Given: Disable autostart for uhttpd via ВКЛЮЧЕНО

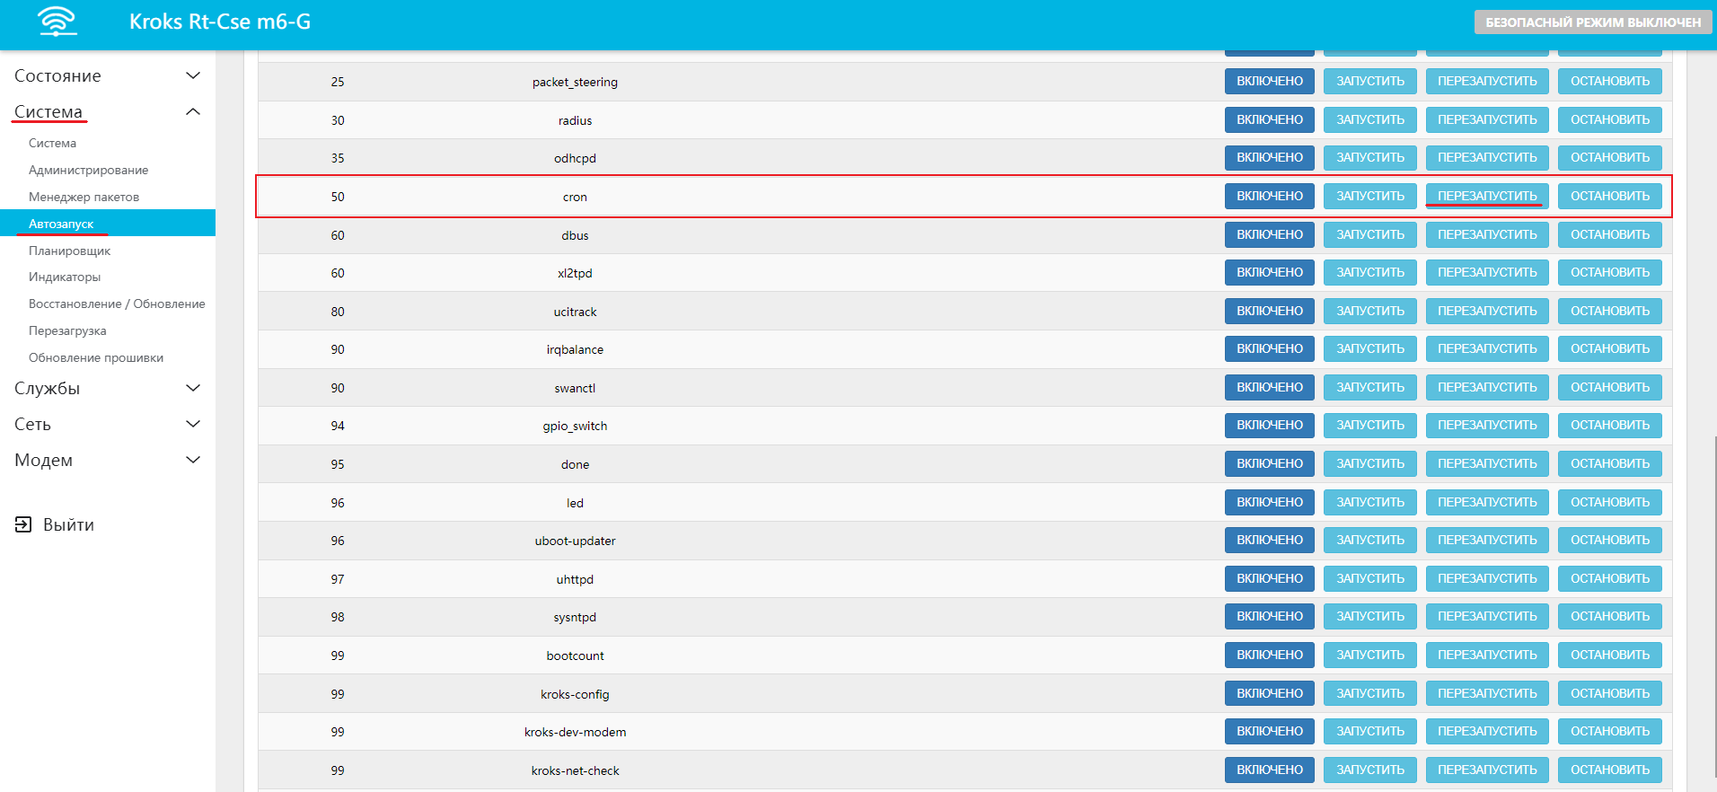Looking at the screenshot, I should coord(1269,578).
